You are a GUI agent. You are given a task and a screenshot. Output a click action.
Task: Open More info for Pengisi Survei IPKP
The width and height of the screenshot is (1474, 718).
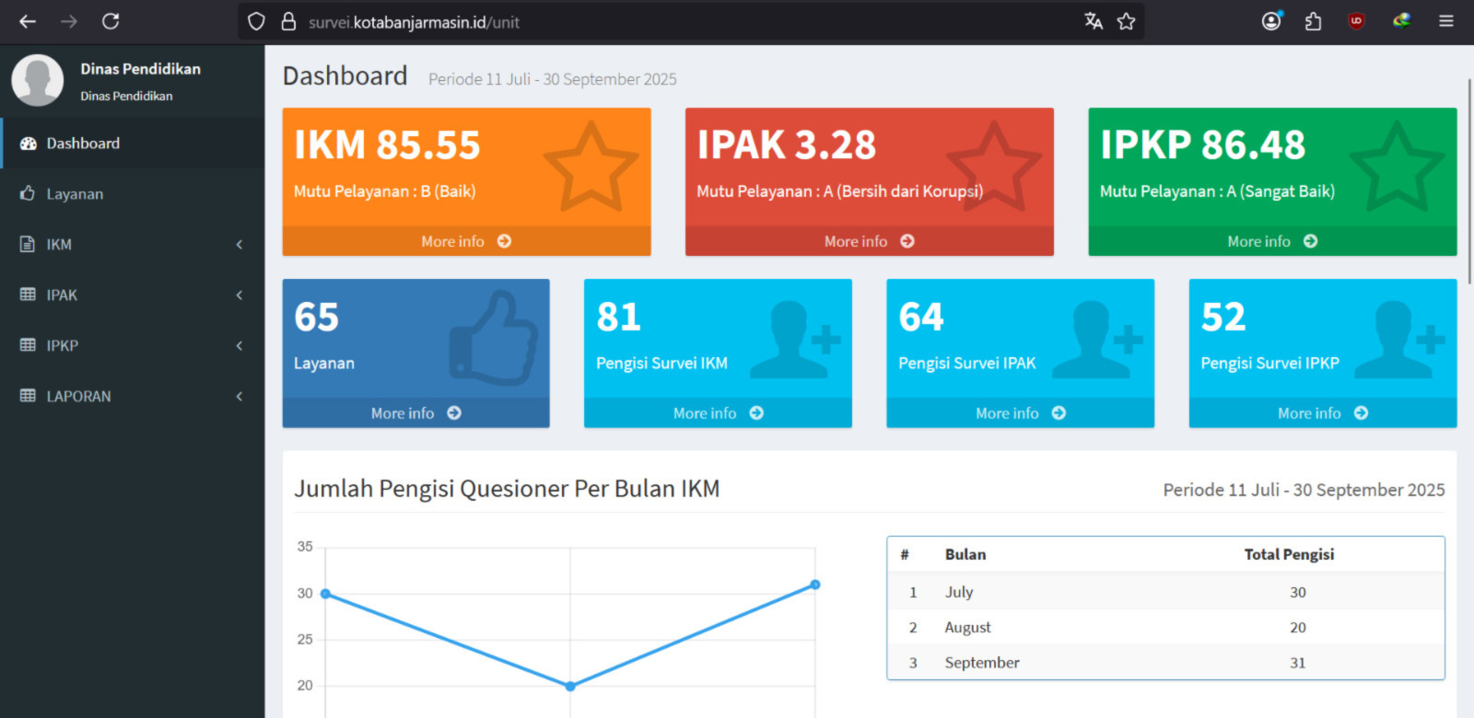click(x=1322, y=413)
